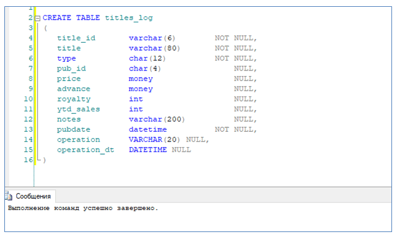Click uppercase DATETIME type on line 15
This screenshot has height=237, width=397.
tap(148, 150)
